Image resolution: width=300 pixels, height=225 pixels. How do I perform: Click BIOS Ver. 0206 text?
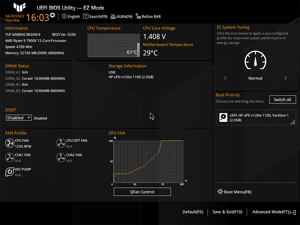[x=64, y=35]
